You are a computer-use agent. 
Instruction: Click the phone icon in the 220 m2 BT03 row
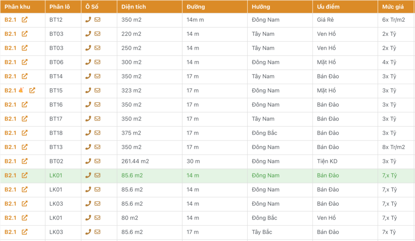pyautogui.click(x=88, y=34)
